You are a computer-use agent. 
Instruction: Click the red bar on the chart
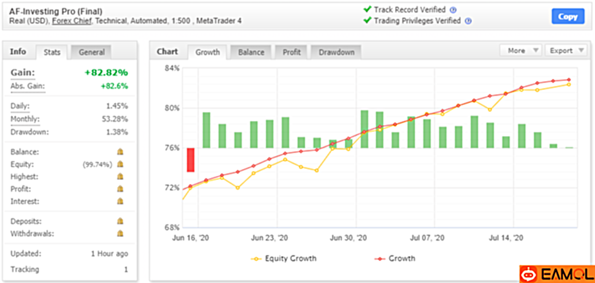tap(191, 160)
